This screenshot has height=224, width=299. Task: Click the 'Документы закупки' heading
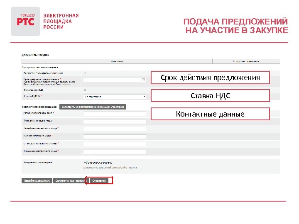pyautogui.click(x=35, y=55)
